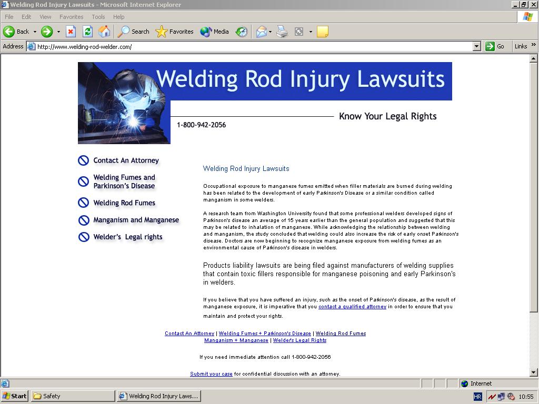Open the Search toolbar button

[x=133, y=32]
